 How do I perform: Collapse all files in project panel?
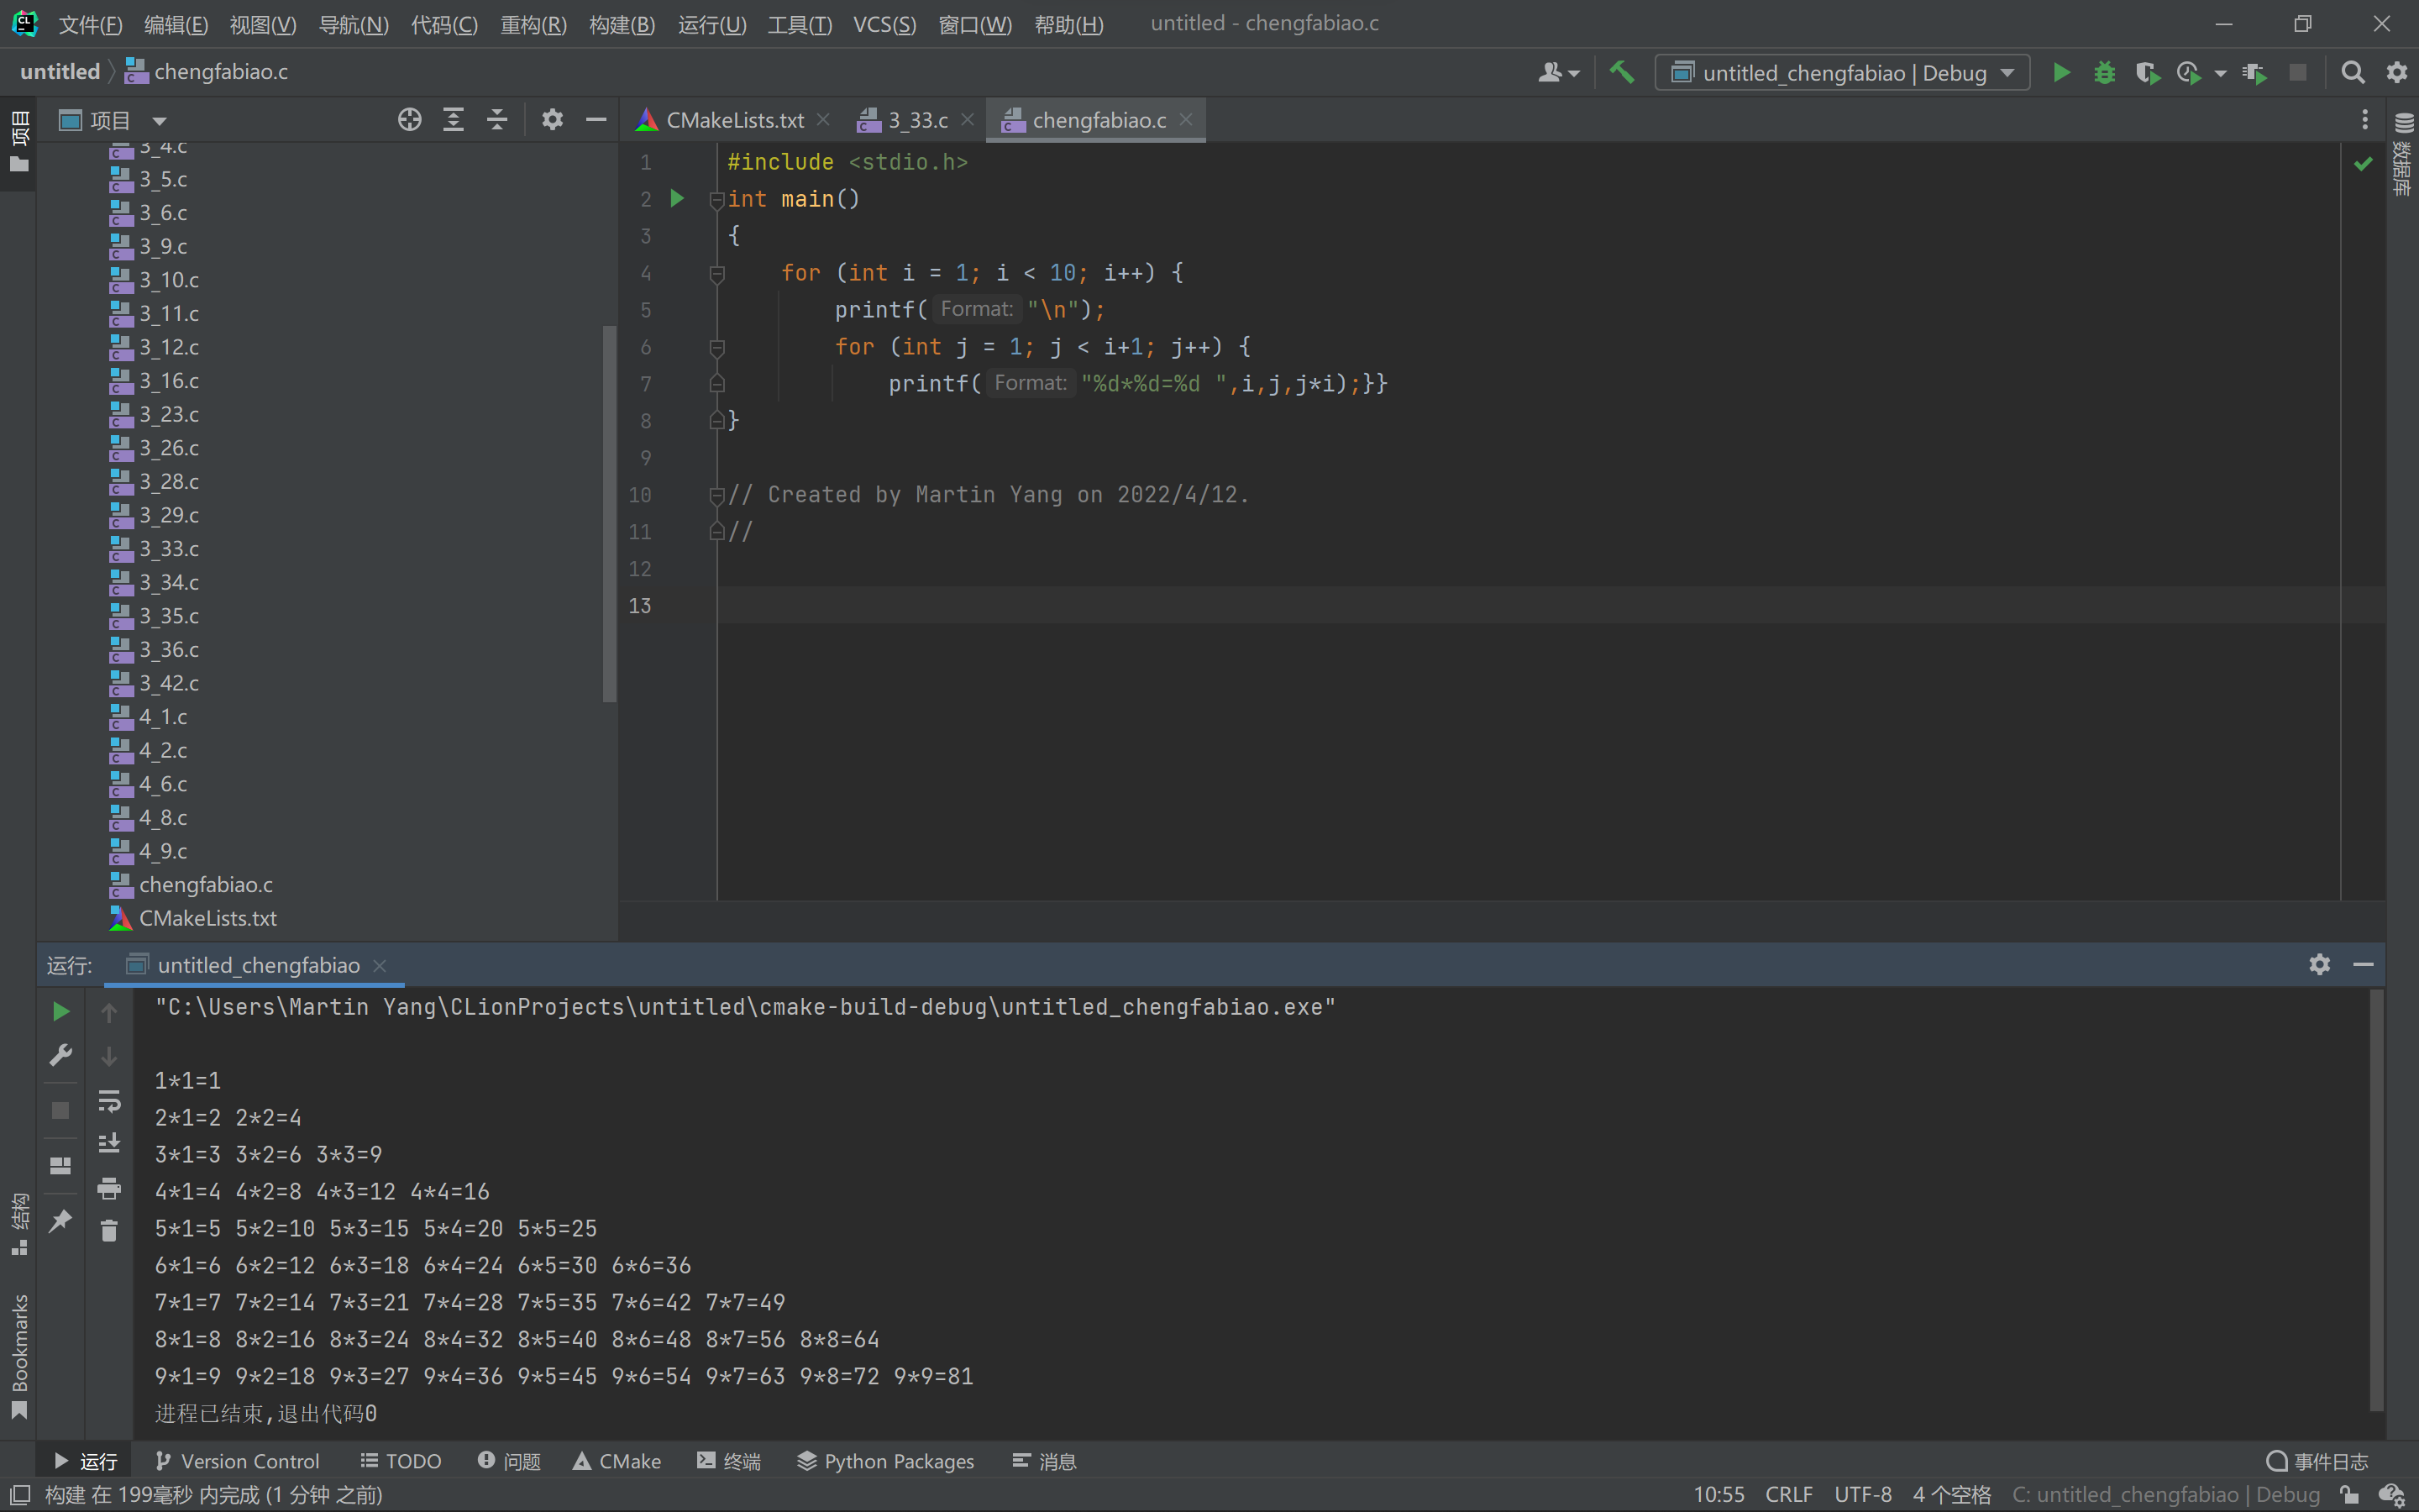click(x=496, y=120)
